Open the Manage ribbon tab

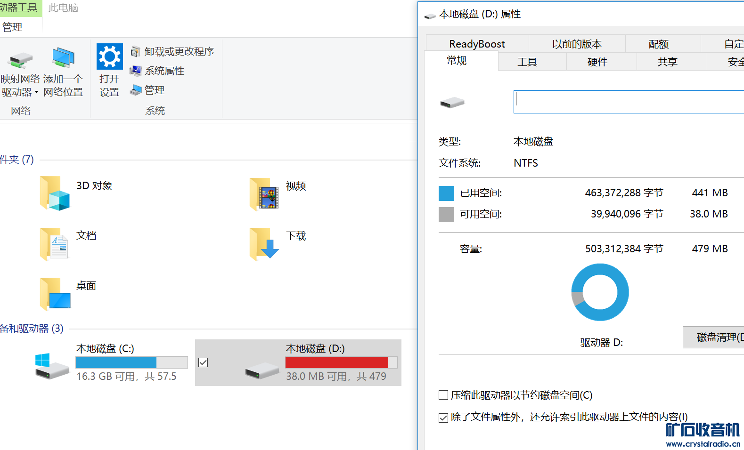pyautogui.click(x=12, y=27)
